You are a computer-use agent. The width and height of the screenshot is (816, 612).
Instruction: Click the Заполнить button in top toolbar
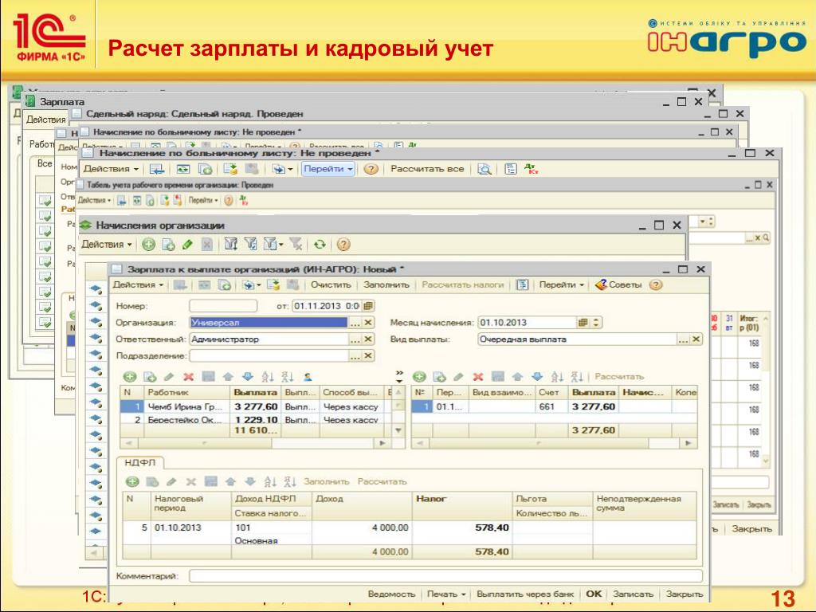(386, 284)
